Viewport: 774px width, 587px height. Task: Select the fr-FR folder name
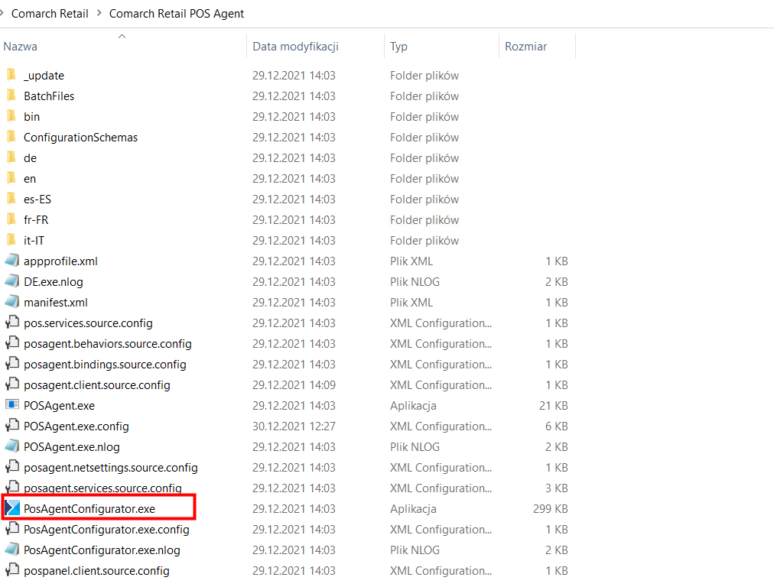36,220
